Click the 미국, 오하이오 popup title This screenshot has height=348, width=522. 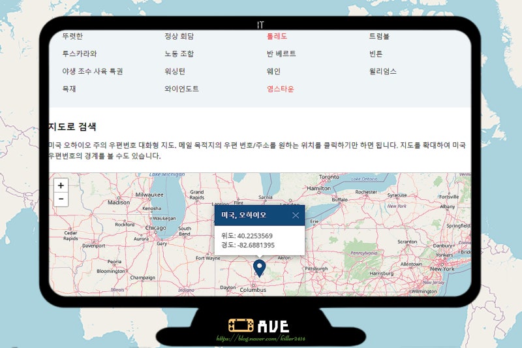tap(243, 215)
